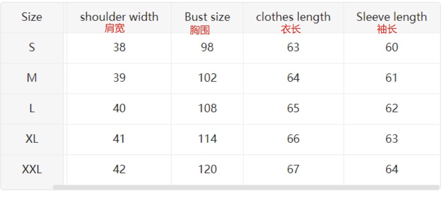Screen dimensions: 448x199
Task: Click the shoulder width value 38
Action: coord(119,48)
